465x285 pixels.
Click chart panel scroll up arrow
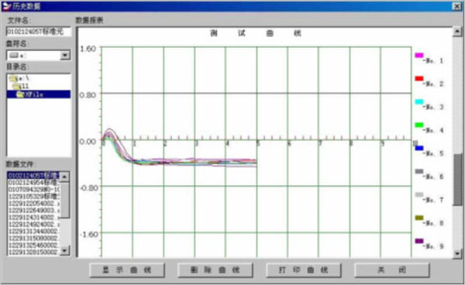coord(457,32)
